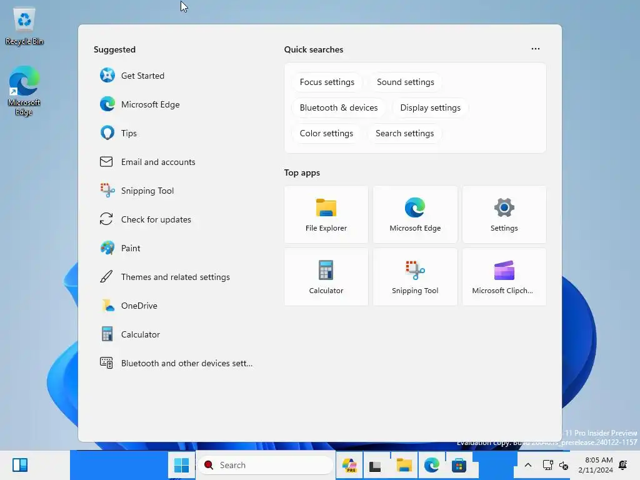This screenshot has height=480, width=640.
Task: Click the Focus settings quick search
Action: [x=327, y=82]
